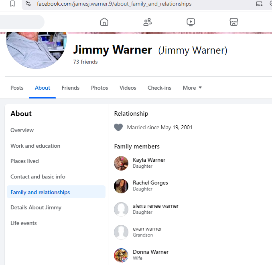This screenshot has width=272, height=265.
Task: Open Contact and basic info
Action: [x=38, y=177]
